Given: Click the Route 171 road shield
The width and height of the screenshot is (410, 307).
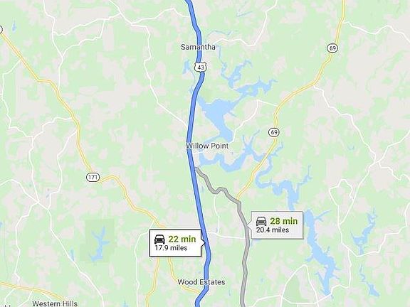Looking at the screenshot, I should (93, 178).
